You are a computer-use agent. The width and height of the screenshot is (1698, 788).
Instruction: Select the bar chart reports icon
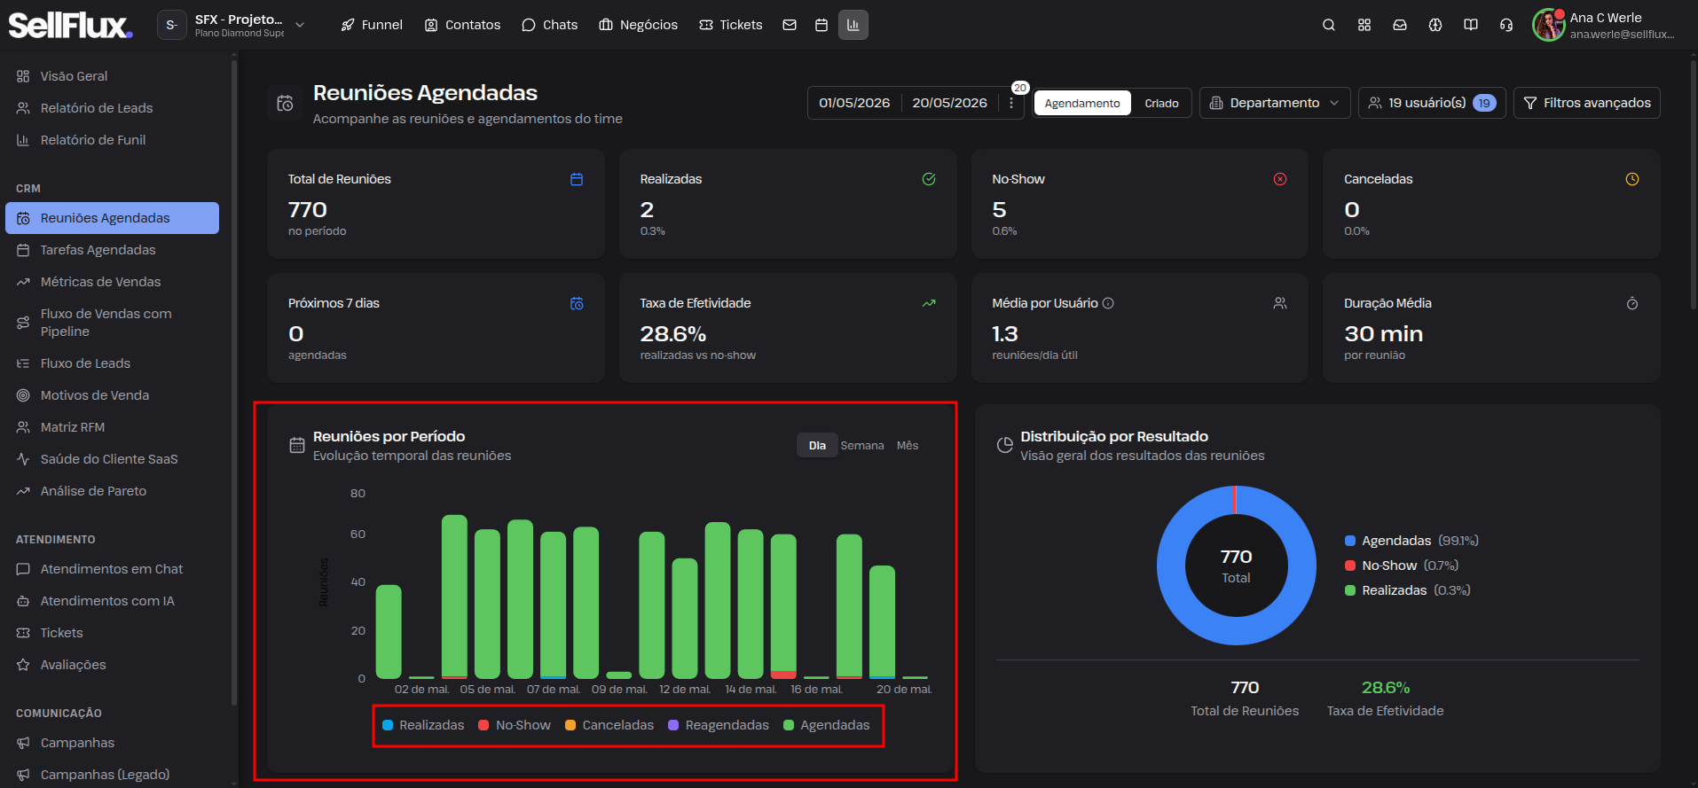click(x=853, y=25)
